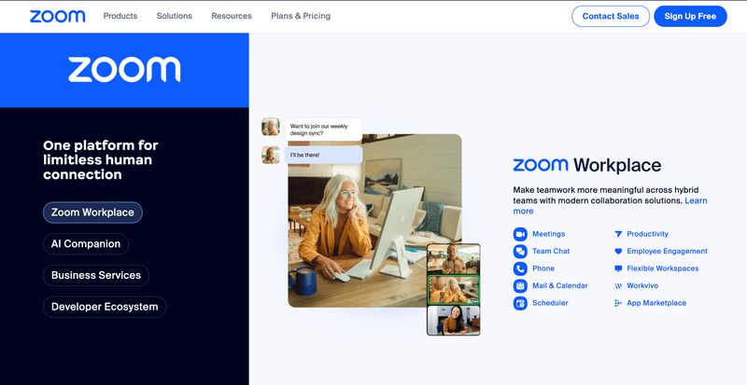Viewport: 747px width, 385px height.
Task: Click the App Marketplace icon
Action: [x=618, y=303]
